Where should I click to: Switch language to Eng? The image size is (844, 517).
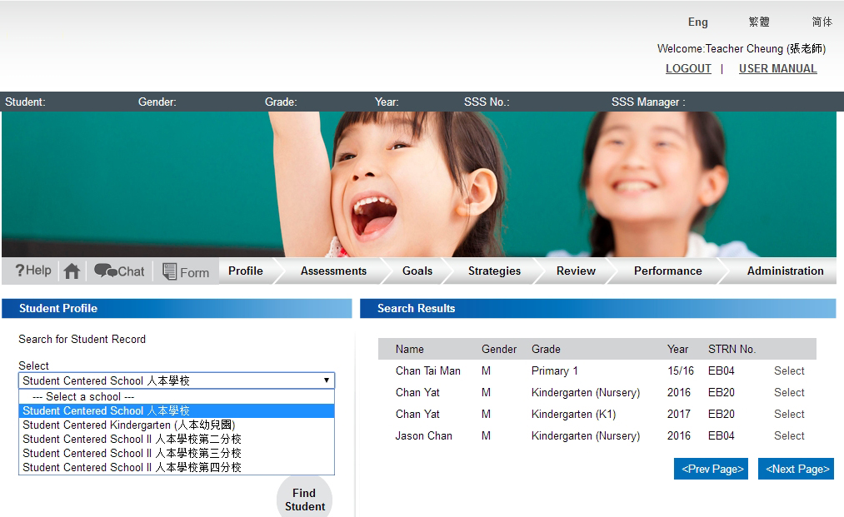pos(697,22)
